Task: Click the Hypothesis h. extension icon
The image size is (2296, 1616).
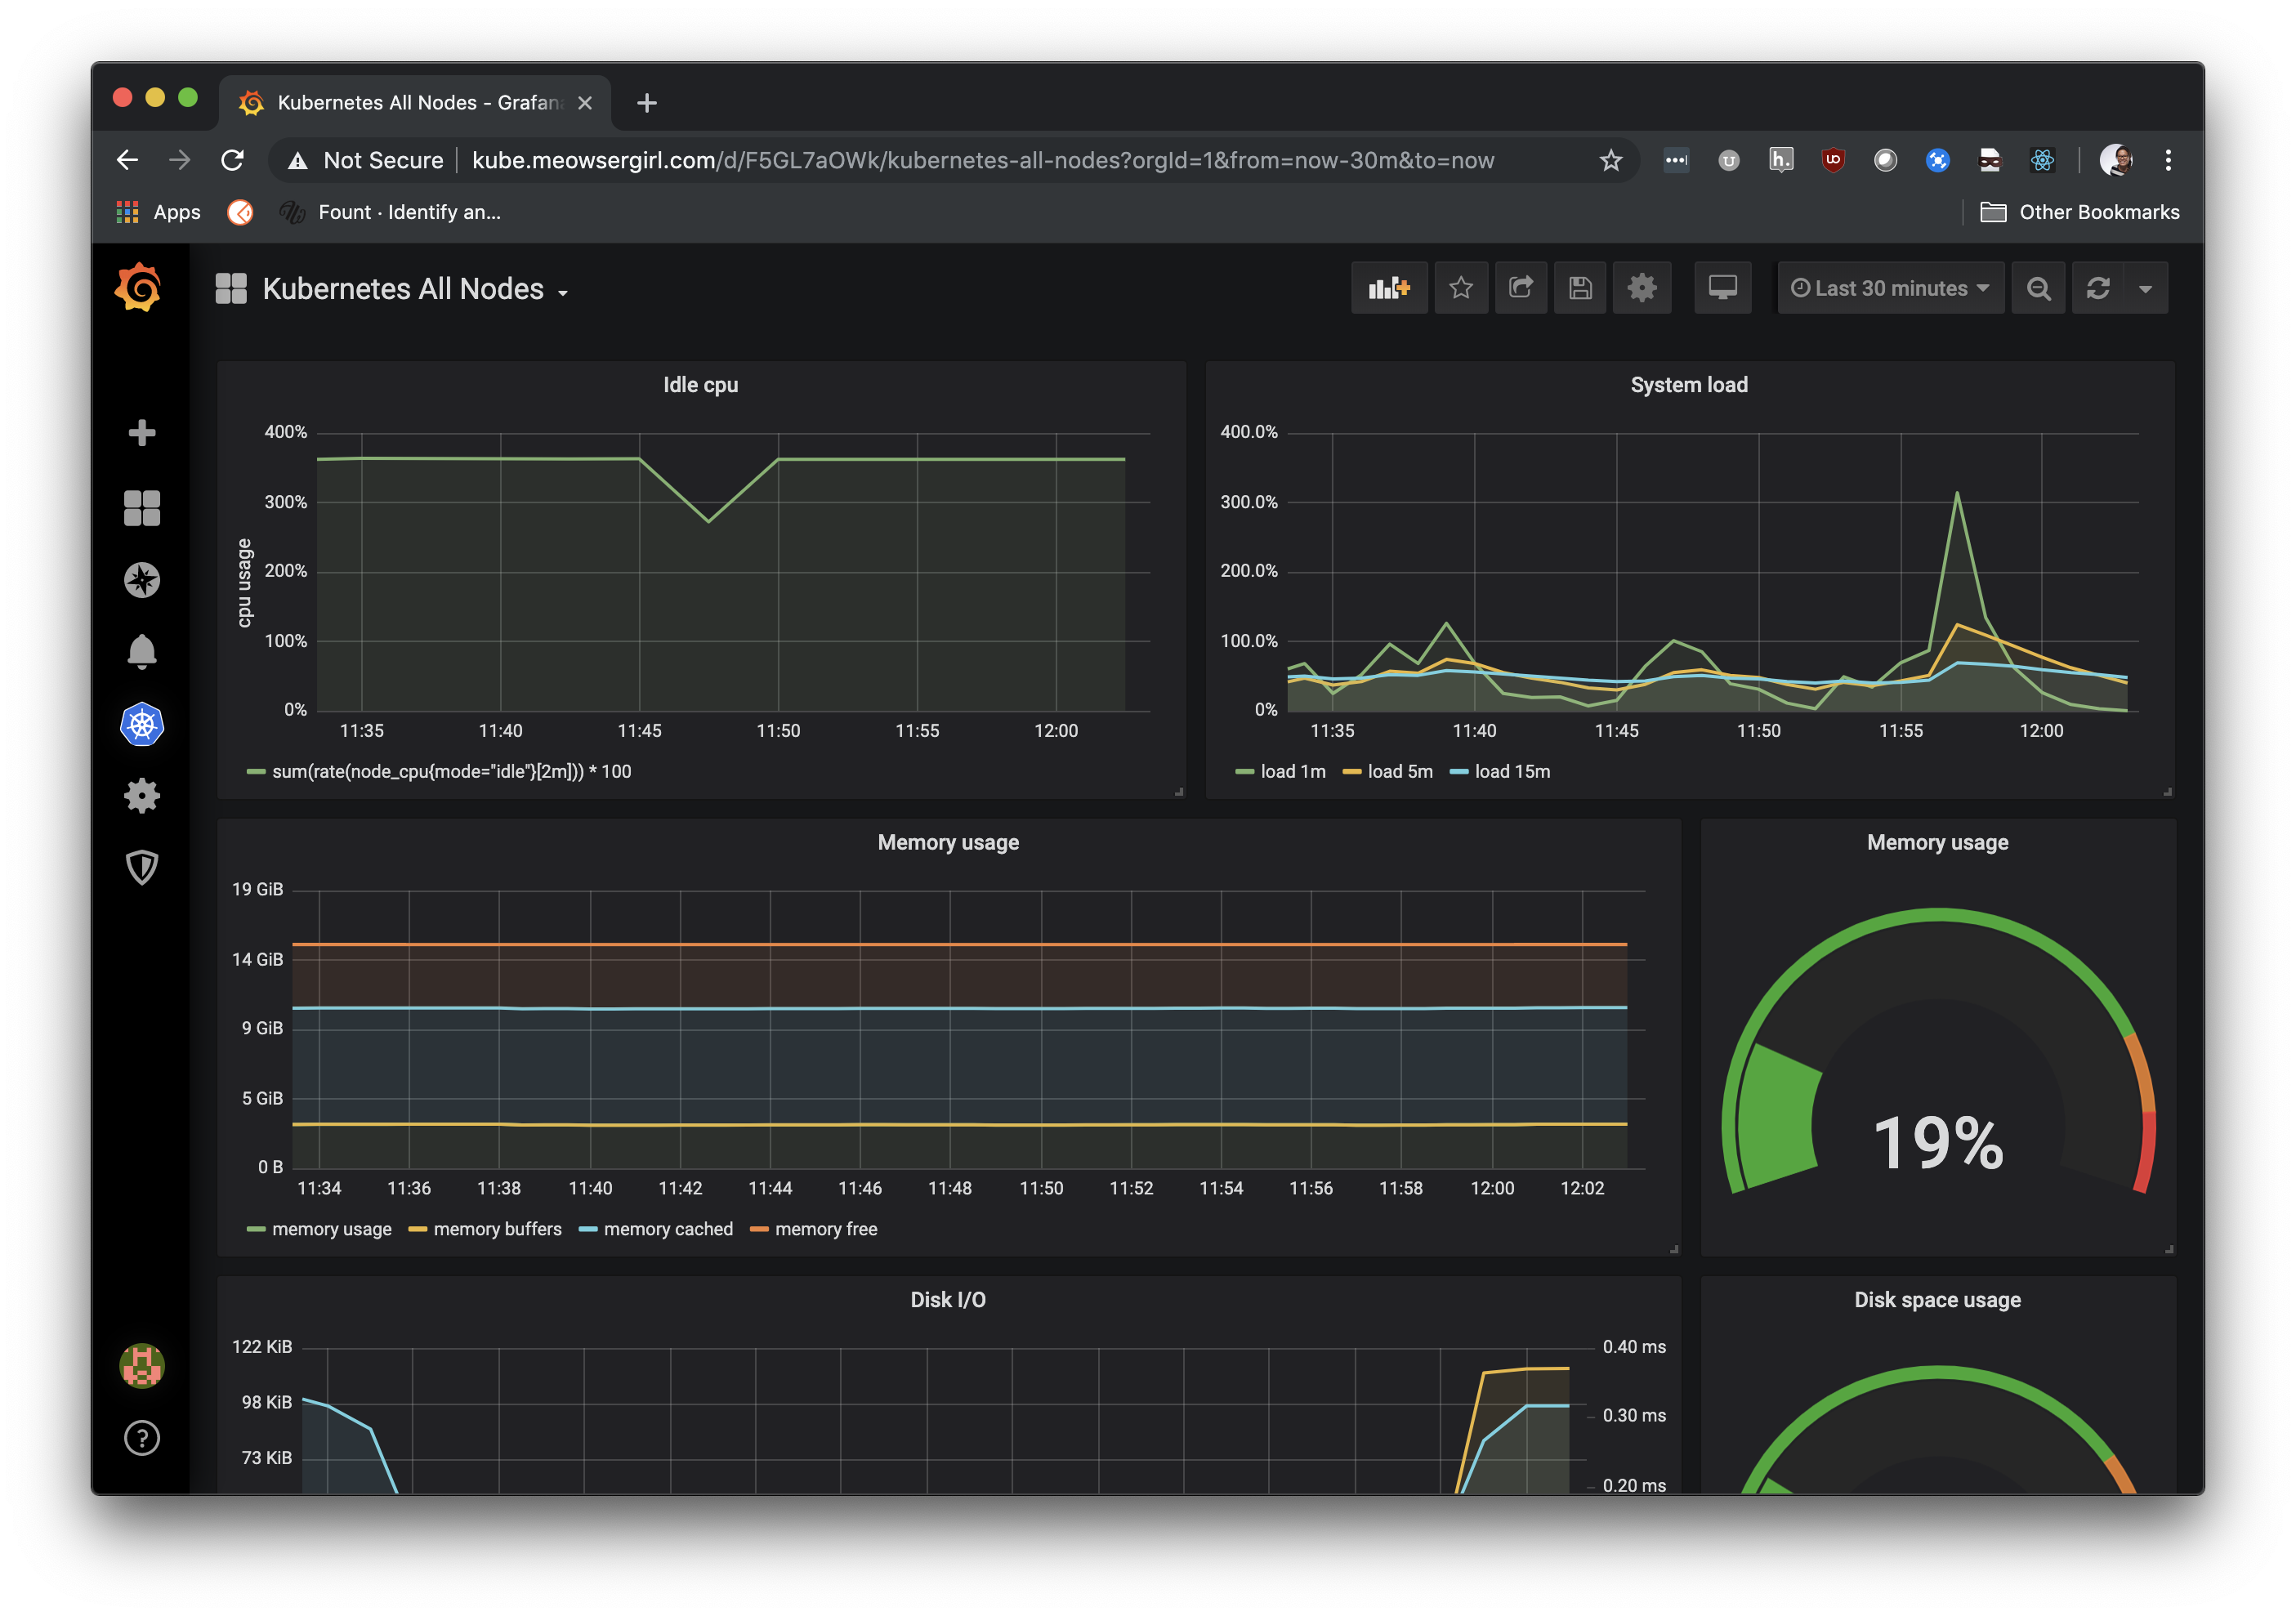Action: [x=1781, y=160]
